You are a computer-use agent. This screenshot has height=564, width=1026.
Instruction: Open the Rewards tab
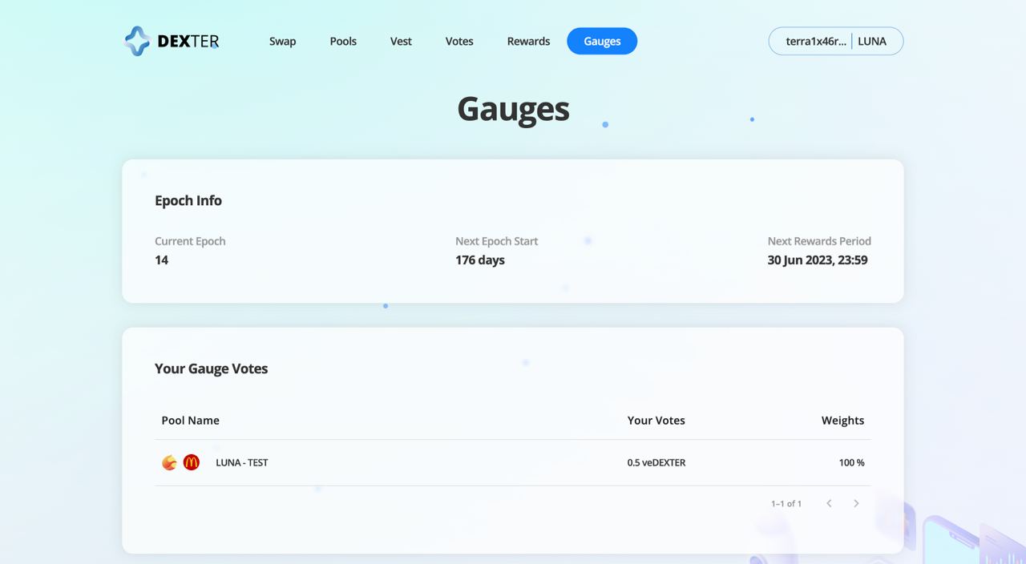pyautogui.click(x=528, y=41)
